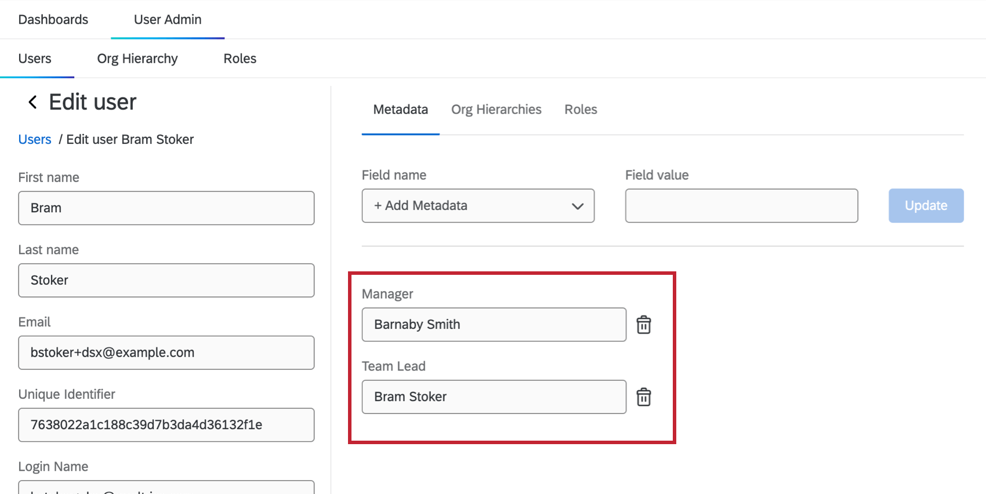Screen dimensions: 986x494
Task: Open the top Roles sub-tab
Action: pyautogui.click(x=240, y=59)
